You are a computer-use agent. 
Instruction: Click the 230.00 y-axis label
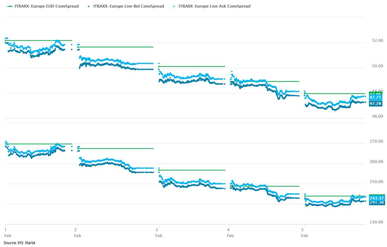click(x=375, y=222)
